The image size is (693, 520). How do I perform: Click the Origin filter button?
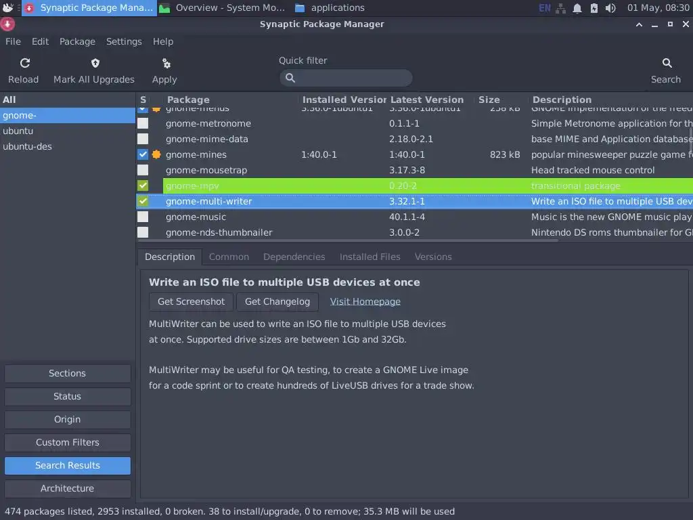[x=67, y=419]
